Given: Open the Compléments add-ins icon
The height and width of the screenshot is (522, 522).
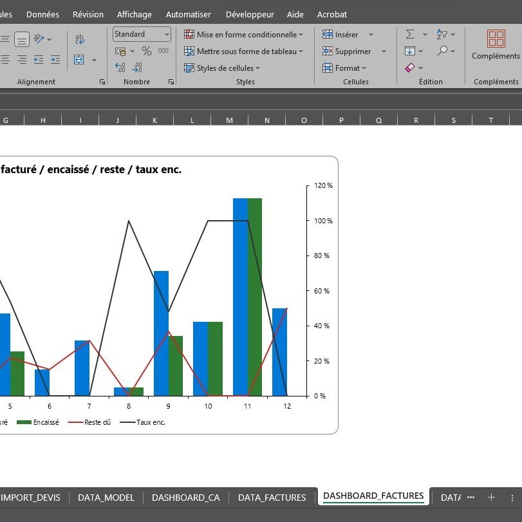Looking at the screenshot, I should [x=496, y=39].
